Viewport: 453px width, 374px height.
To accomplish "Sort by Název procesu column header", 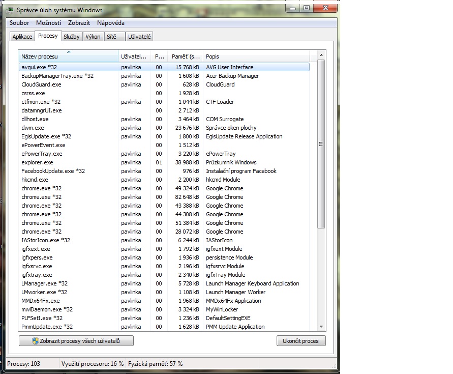I will [69, 56].
